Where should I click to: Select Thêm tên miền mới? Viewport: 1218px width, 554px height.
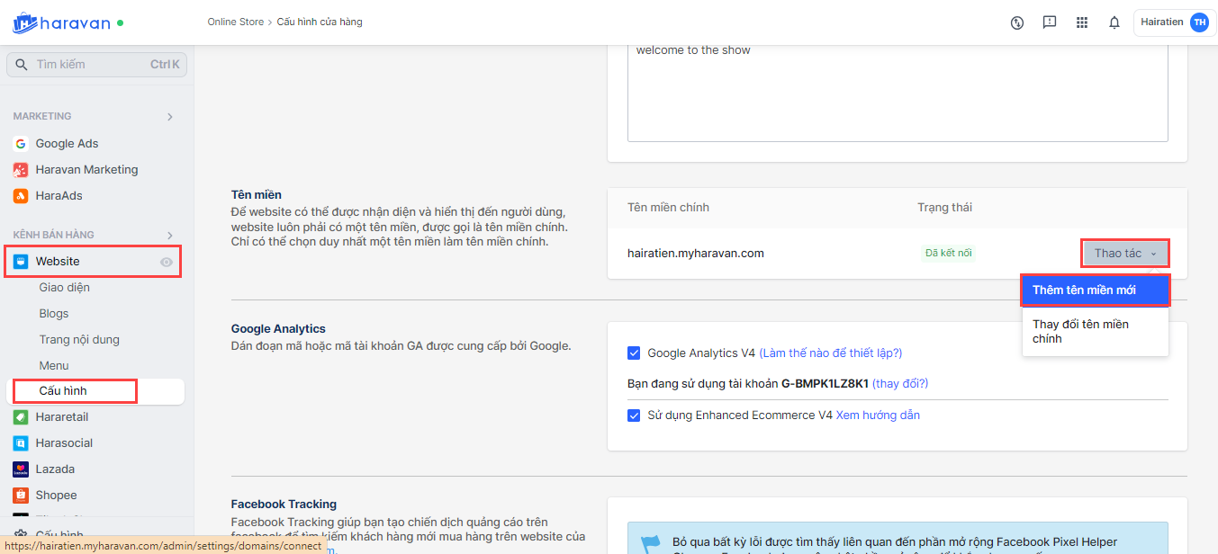tap(1095, 290)
